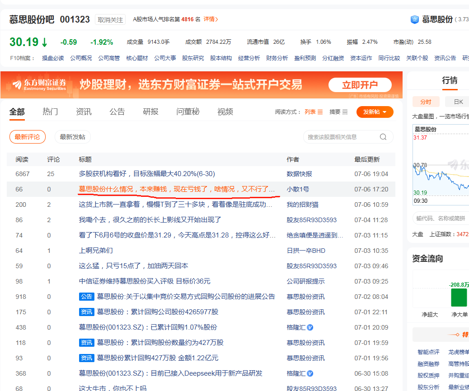Select 最新发帖 sort option
Viewport: 469px width, 391px height.
[x=72, y=137]
